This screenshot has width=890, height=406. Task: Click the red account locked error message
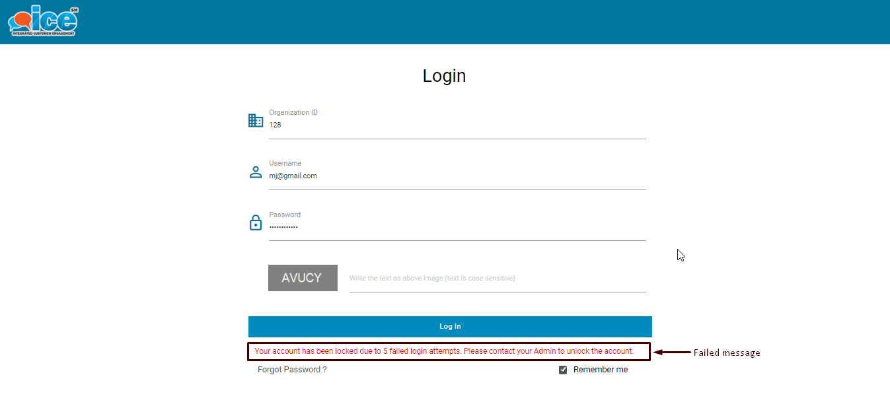[444, 351]
